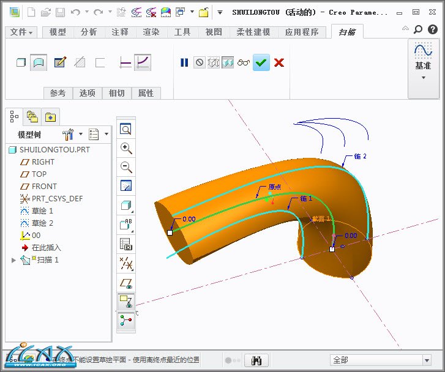The width and height of the screenshot is (445, 372).
Task: Toggle the variable section sweep option
Action: [x=143, y=62]
